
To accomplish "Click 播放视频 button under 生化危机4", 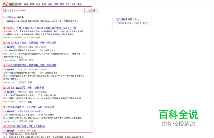I will point(10,111).
